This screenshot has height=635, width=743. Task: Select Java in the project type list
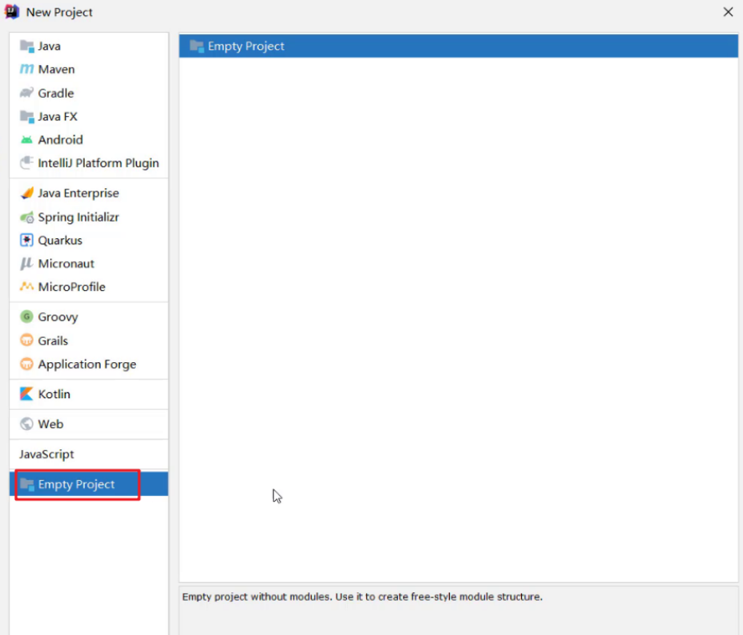(49, 46)
